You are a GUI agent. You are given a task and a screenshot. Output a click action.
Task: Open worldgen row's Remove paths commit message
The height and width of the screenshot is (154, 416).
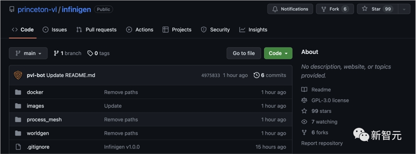(121, 133)
